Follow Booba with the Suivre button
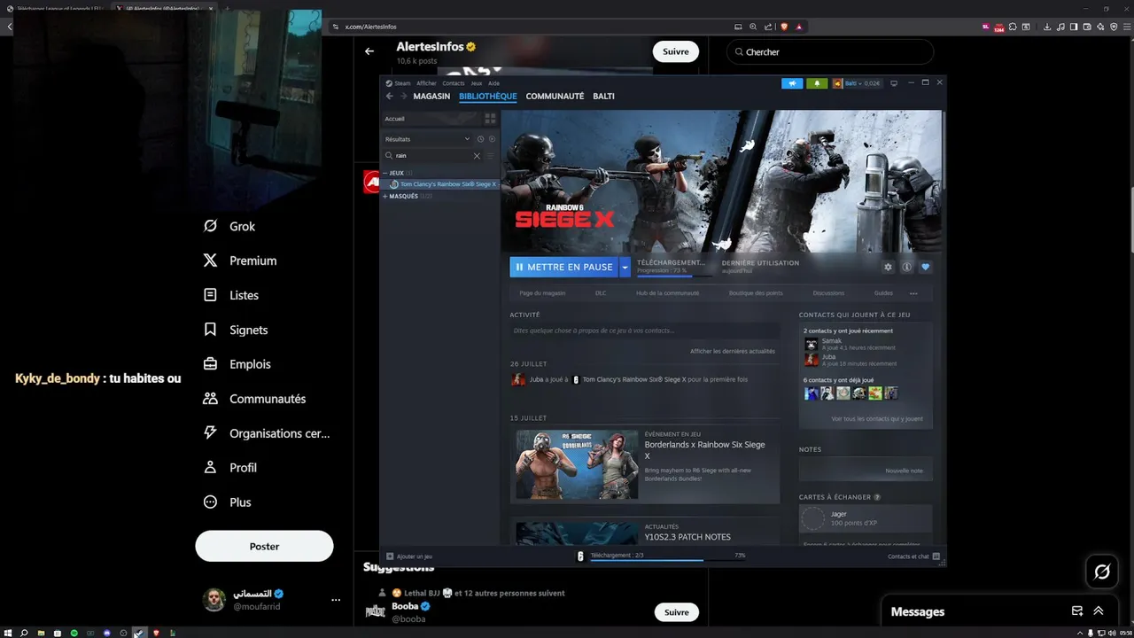 (676, 612)
